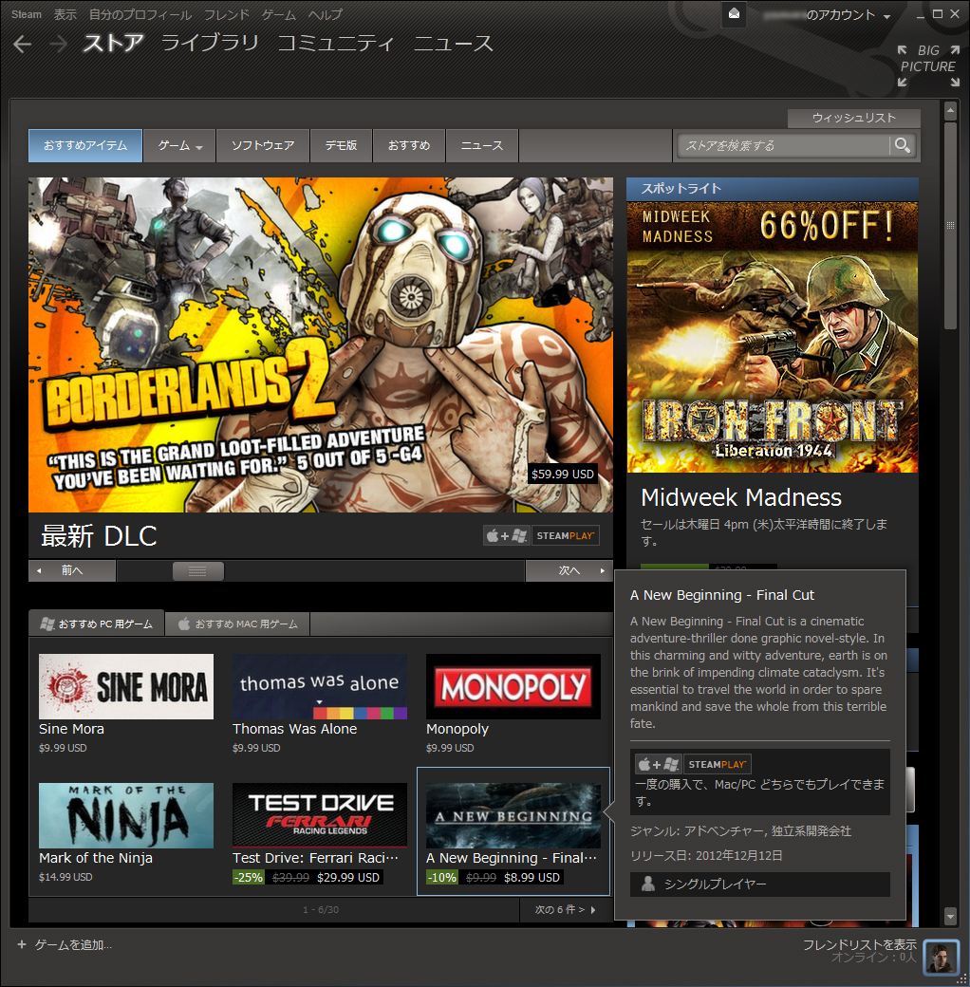Select the デモ版 store tab
The width and height of the screenshot is (970, 987).
[x=341, y=145]
